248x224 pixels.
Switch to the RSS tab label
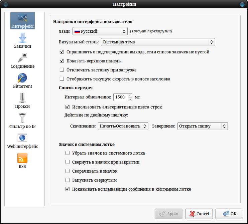(x=22, y=167)
